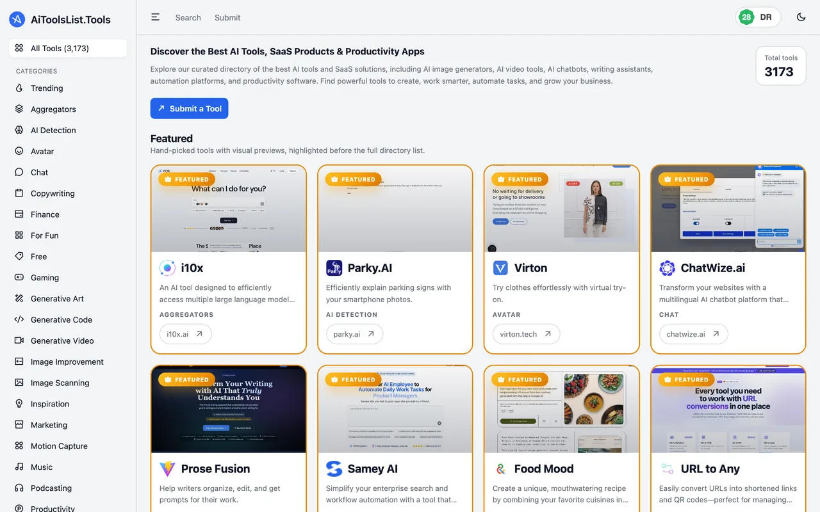Click the URL to Any card title
820x512 pixels.
tap(710, 468)
